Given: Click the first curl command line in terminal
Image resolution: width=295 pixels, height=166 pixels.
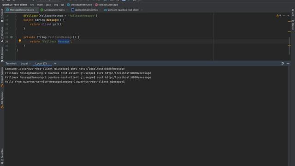Looking at the screenshot, I should pos(65,69).
